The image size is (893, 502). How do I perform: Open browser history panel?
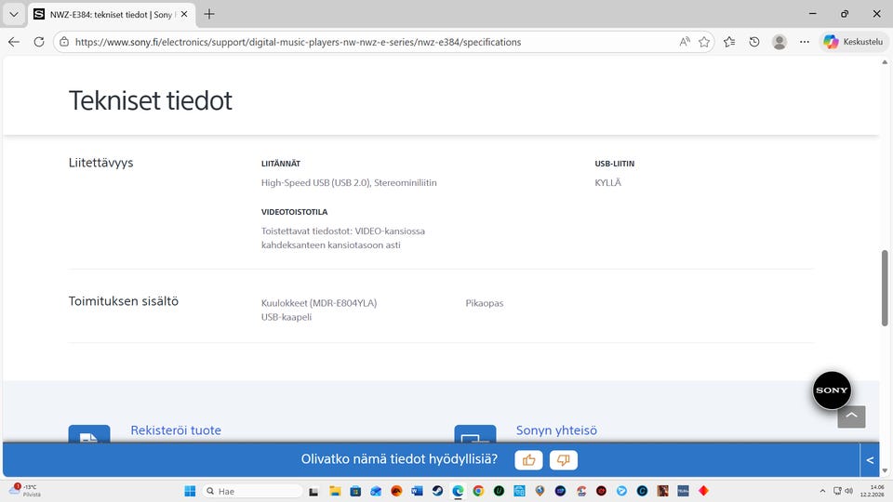(x=754, y=42)
